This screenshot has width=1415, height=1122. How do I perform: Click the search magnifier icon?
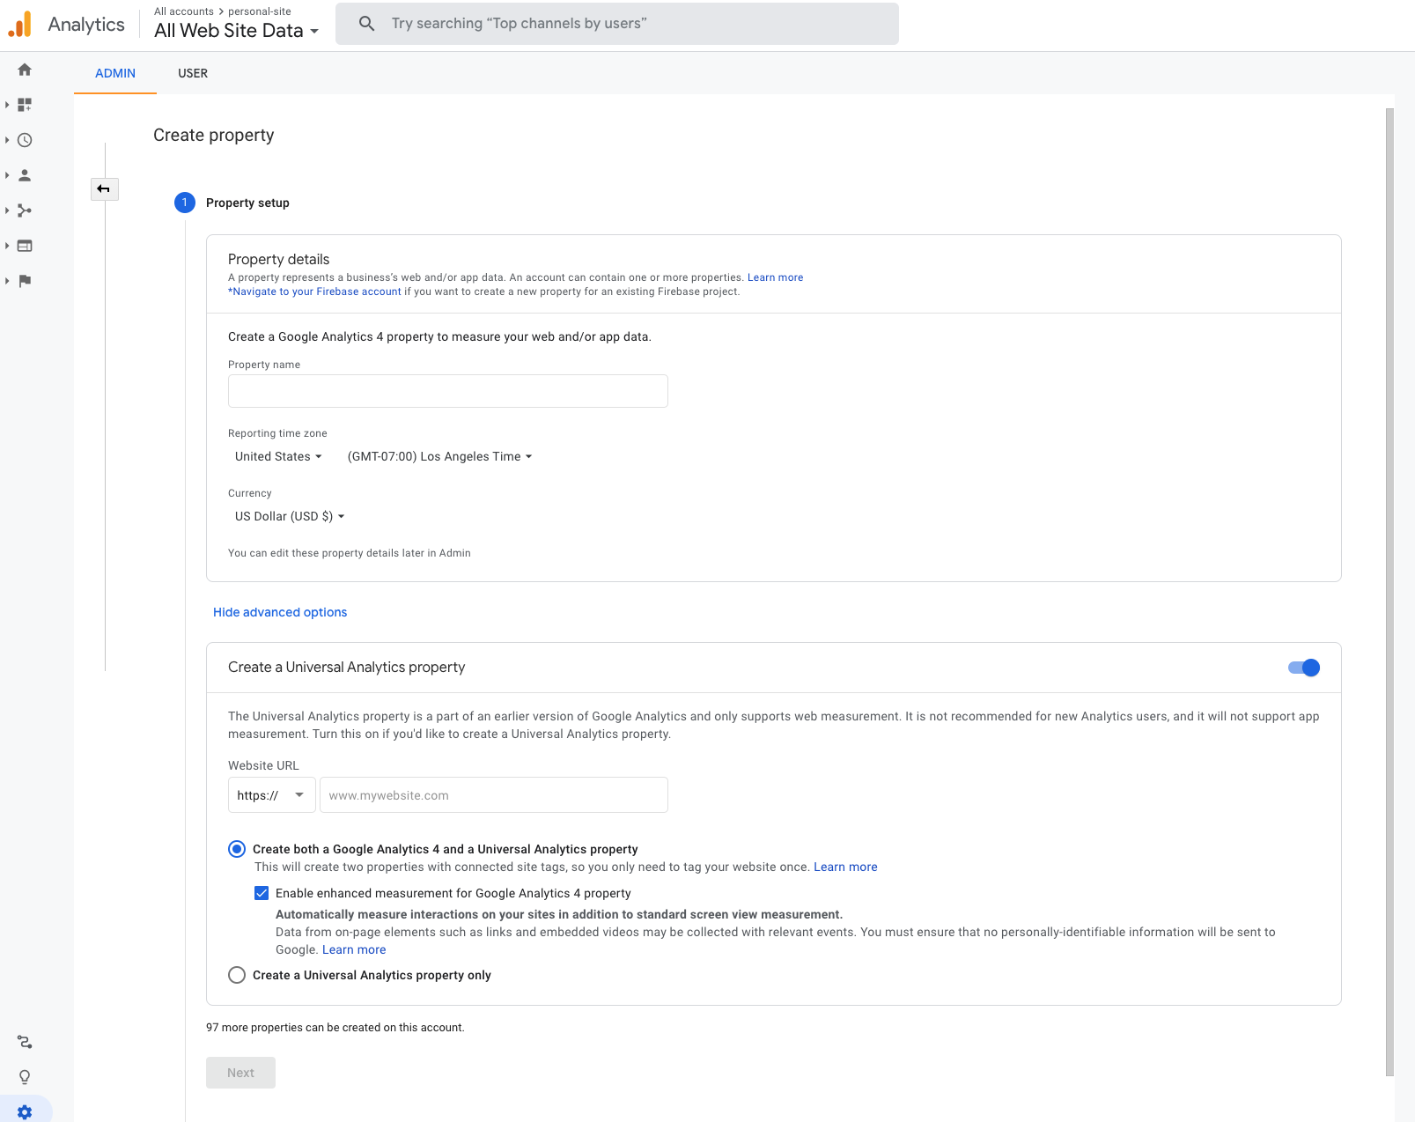click(366, 24)
